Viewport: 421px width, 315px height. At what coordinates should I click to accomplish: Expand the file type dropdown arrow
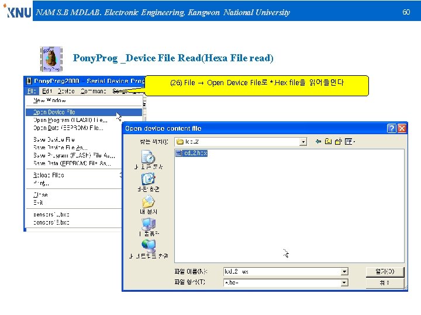[344, 282]
